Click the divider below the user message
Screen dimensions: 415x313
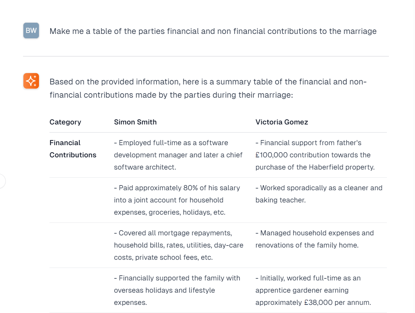coord(206,56)
